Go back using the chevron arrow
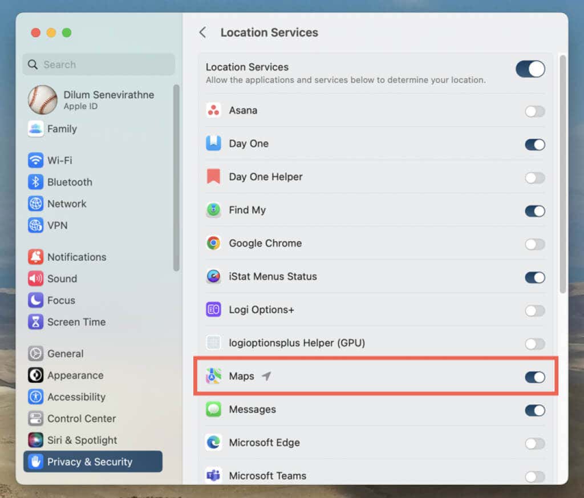 (x=202, y=33)
